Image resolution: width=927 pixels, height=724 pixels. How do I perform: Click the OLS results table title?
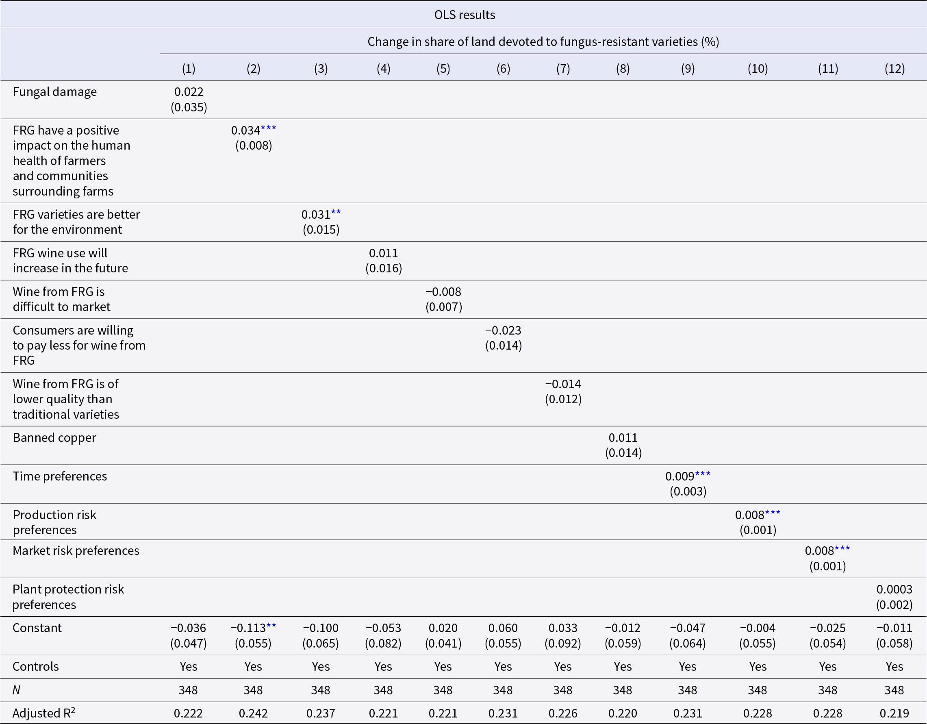[x=465, y=15]
